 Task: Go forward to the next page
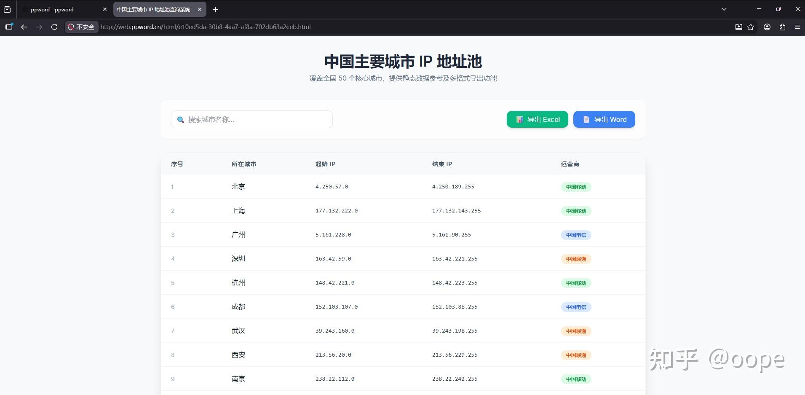pos(39,27)
